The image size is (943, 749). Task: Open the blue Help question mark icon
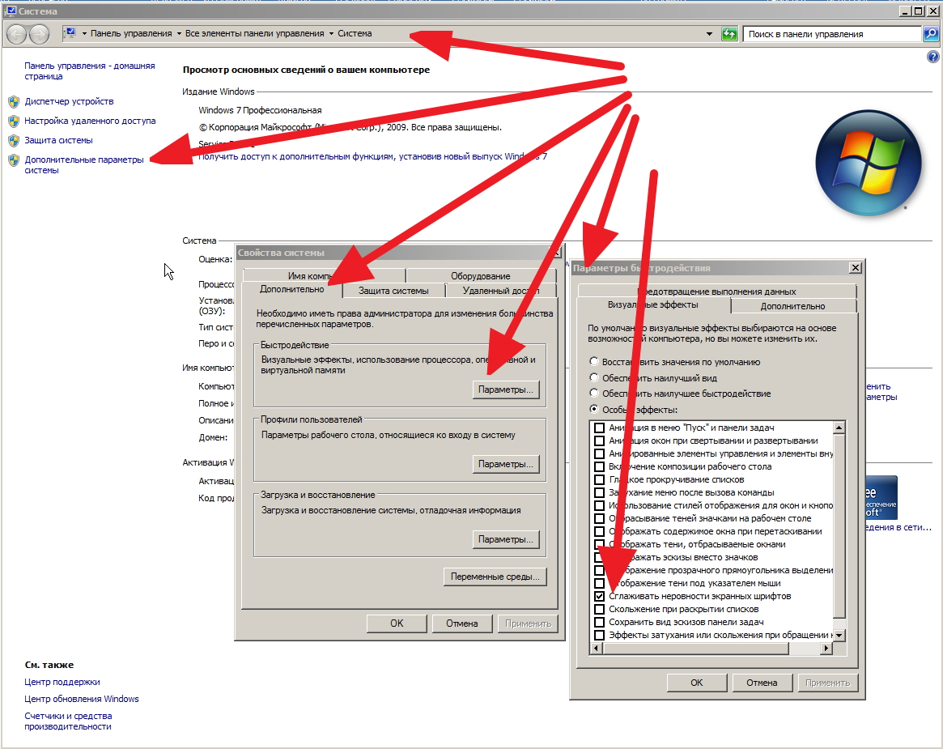tap(932, 57)
